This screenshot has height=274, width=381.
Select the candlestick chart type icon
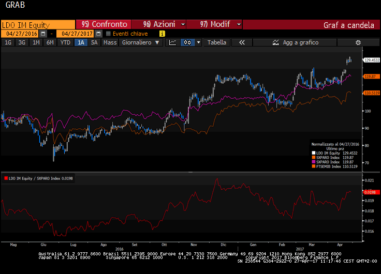(187, 42)
